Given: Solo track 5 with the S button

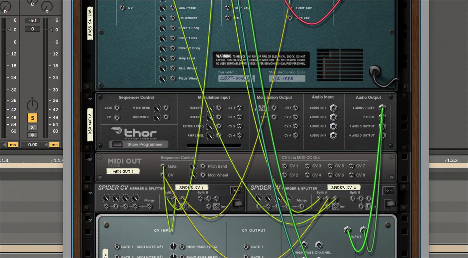Looking at the screenshot, I should [32, 127].
